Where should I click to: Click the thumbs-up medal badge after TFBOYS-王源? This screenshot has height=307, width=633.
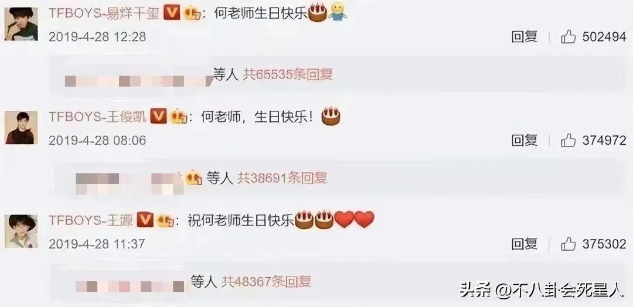coord(165,220)
